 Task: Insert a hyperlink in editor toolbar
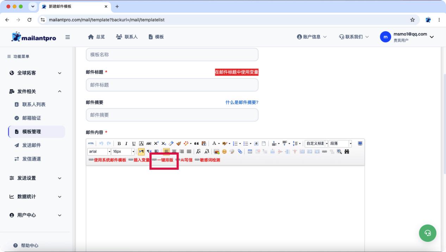pyautogui.click(x=324, y=151)
